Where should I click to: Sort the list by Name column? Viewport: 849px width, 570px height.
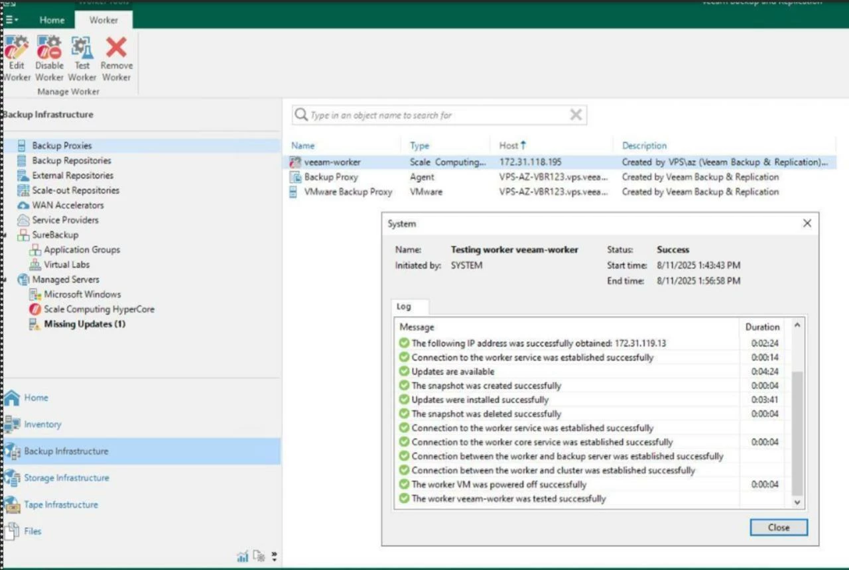coord(303,146)
